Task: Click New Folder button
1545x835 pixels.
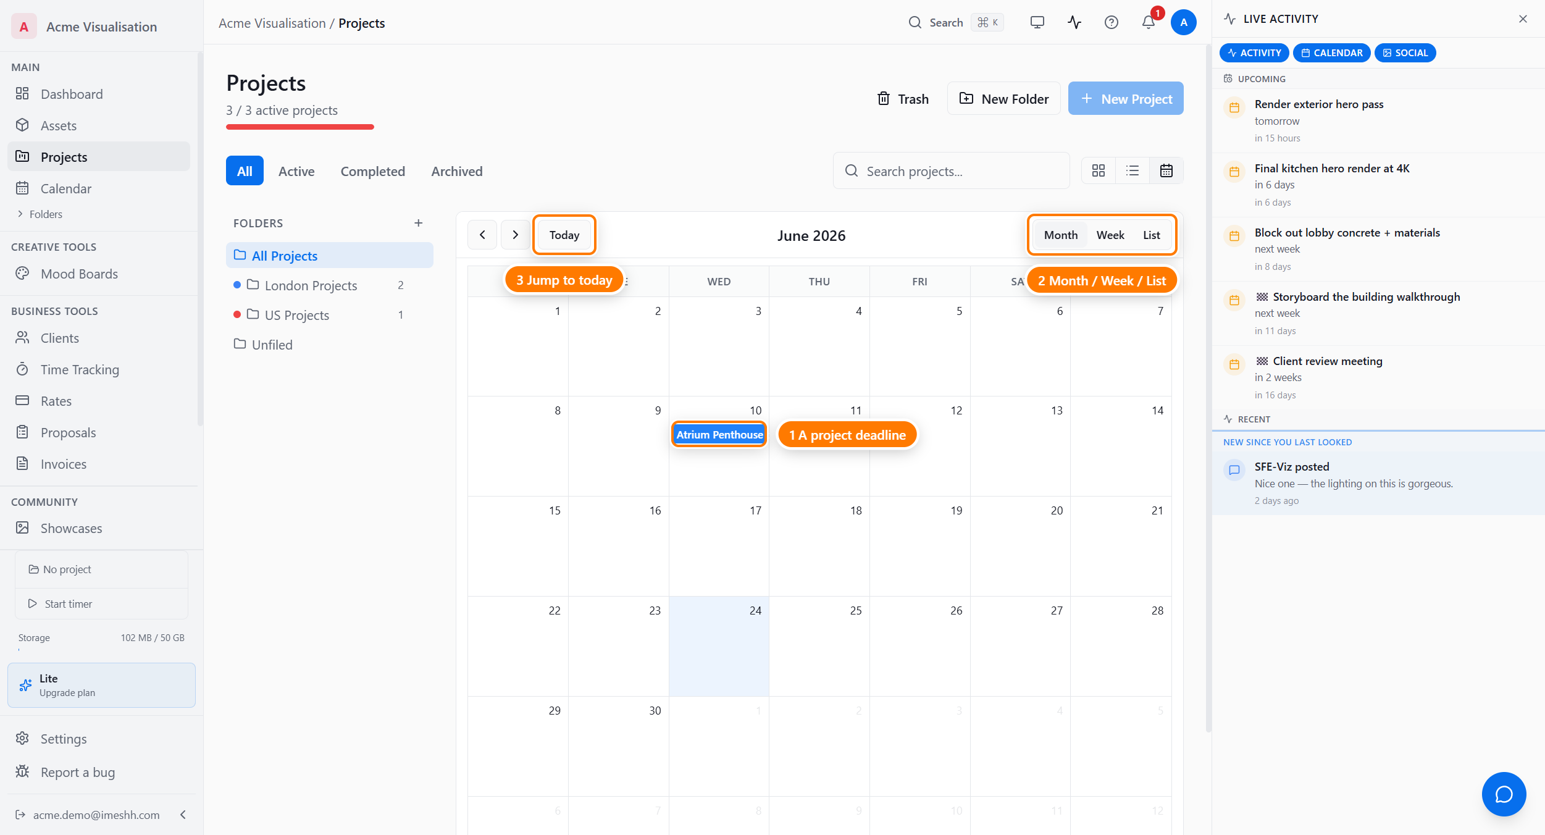Action: click(x=1004, y=98)
